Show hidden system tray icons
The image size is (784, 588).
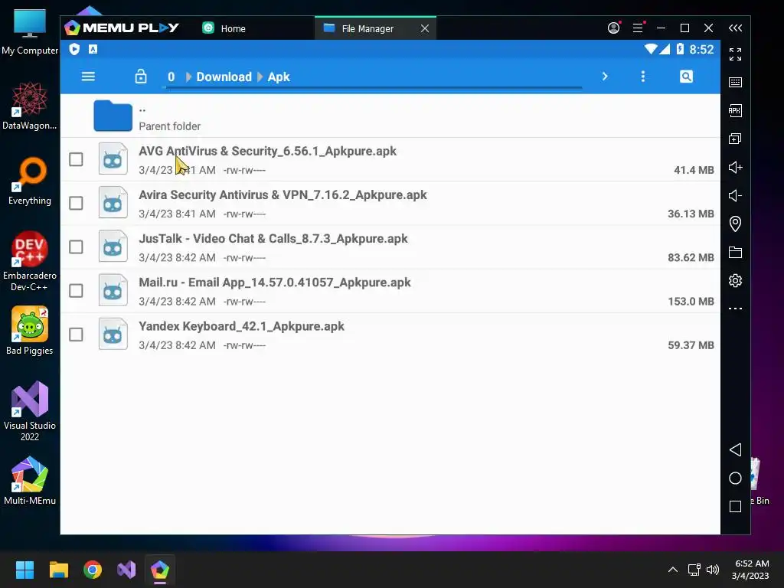pos(673,570)
